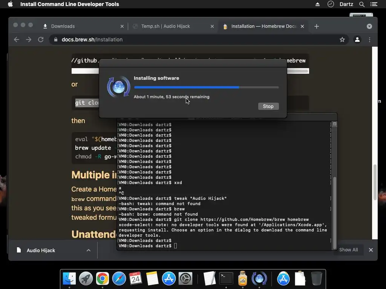Focus the docs.brew.sh address bar
The image size is (386, 289).
click(x=199, y=40)
